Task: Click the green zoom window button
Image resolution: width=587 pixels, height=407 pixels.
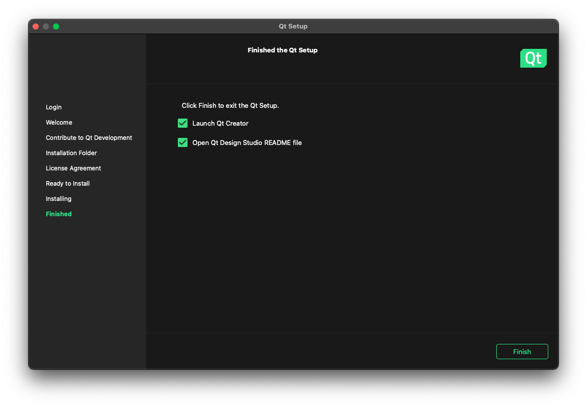Action: [x=56, y=26]
